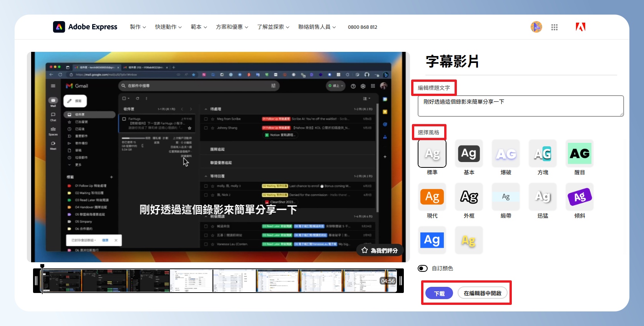Expand the 快速動作 dropdown menu
644x326 pixels.
tap(168, 27)
